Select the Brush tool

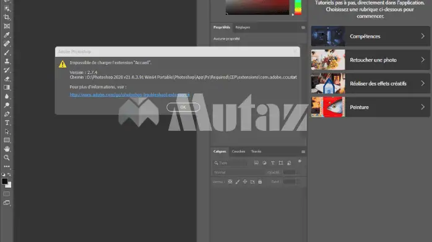(x=7, y=52)
